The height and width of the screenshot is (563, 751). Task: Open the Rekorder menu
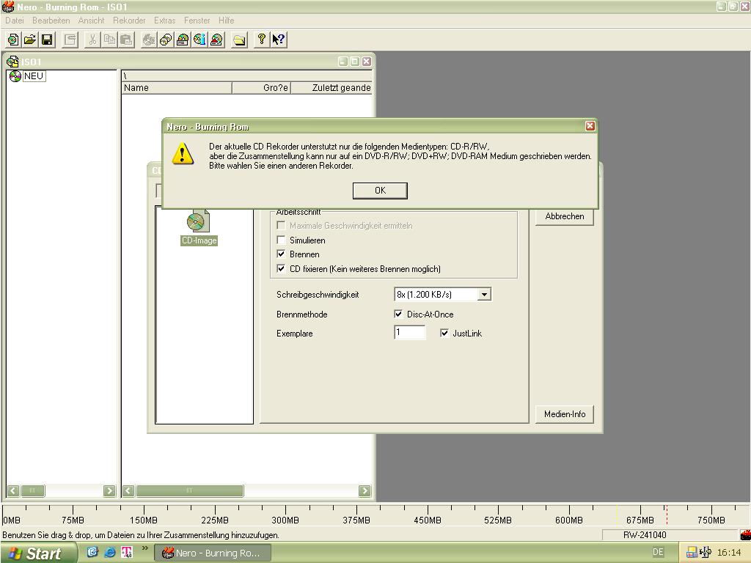tap(129, 21)
